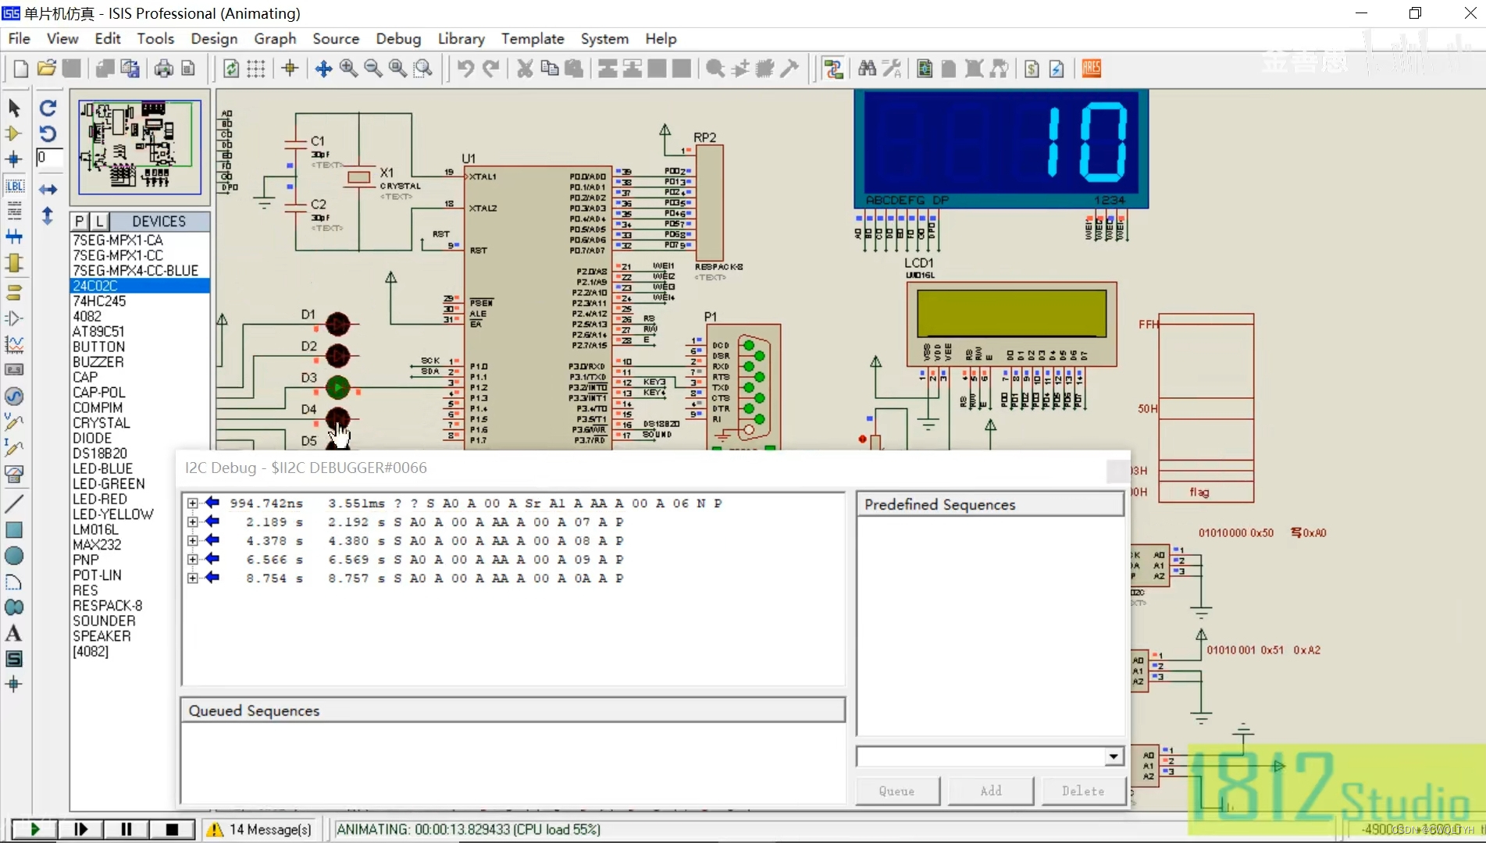Select the 2D symbol tool
The image size is (1486, 843).
[14, 660]
